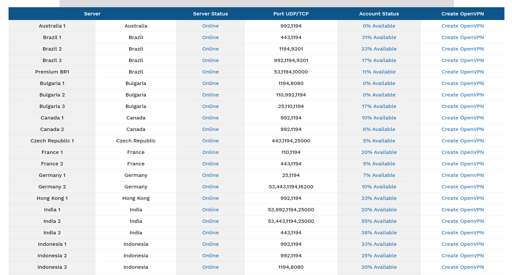The height and width of the screenshot is (275, 512).
Task: Click the Czech Republic country cell
Action: tap(136, 141)
